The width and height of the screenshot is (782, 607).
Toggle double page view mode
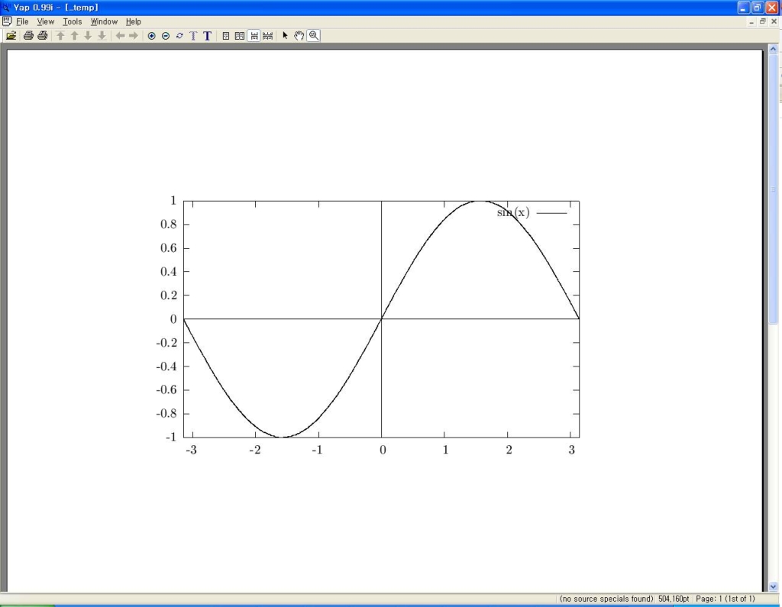click(x=240, y=36)
